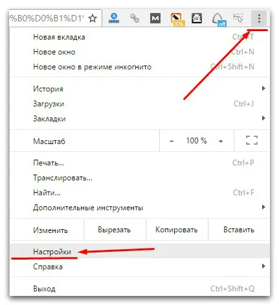The image size is (279, 305).
Task: Expand the История submenu arrow
Action: [x=263, y=88]
